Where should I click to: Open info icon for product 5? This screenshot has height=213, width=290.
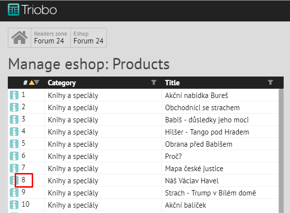pyautogui.click(x=14, y=144)
